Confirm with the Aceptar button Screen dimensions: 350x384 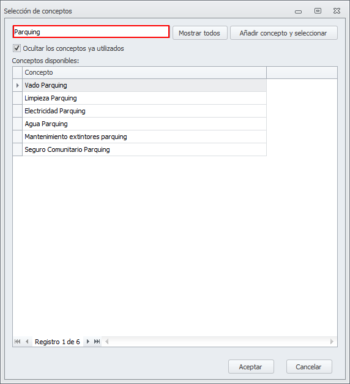251,367
